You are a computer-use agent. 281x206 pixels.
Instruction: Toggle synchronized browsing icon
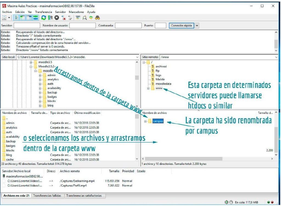91,18
